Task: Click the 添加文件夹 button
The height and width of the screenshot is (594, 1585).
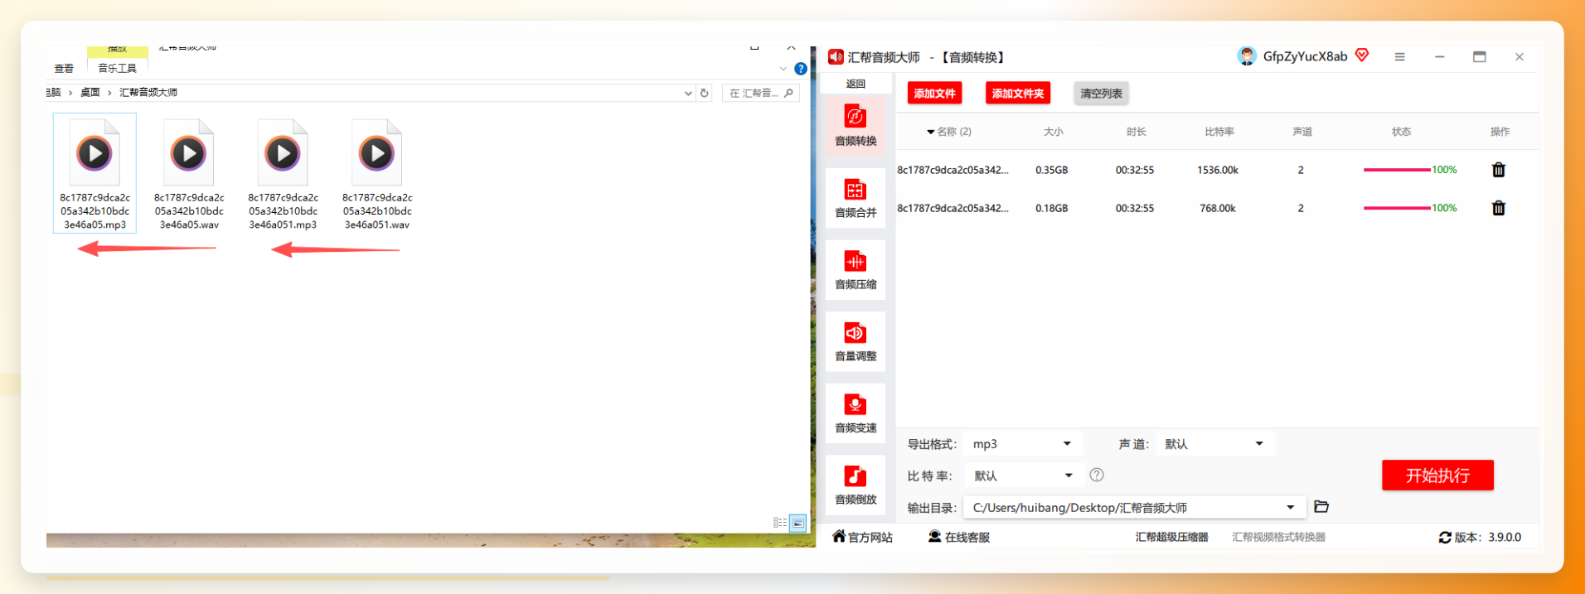Action: click(x=1018, y=94)
